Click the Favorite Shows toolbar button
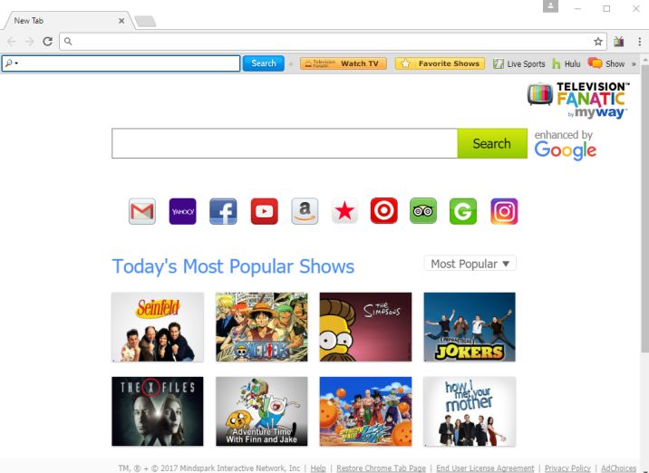The width and height of the screenshot is (649, 473). (440, 63)
